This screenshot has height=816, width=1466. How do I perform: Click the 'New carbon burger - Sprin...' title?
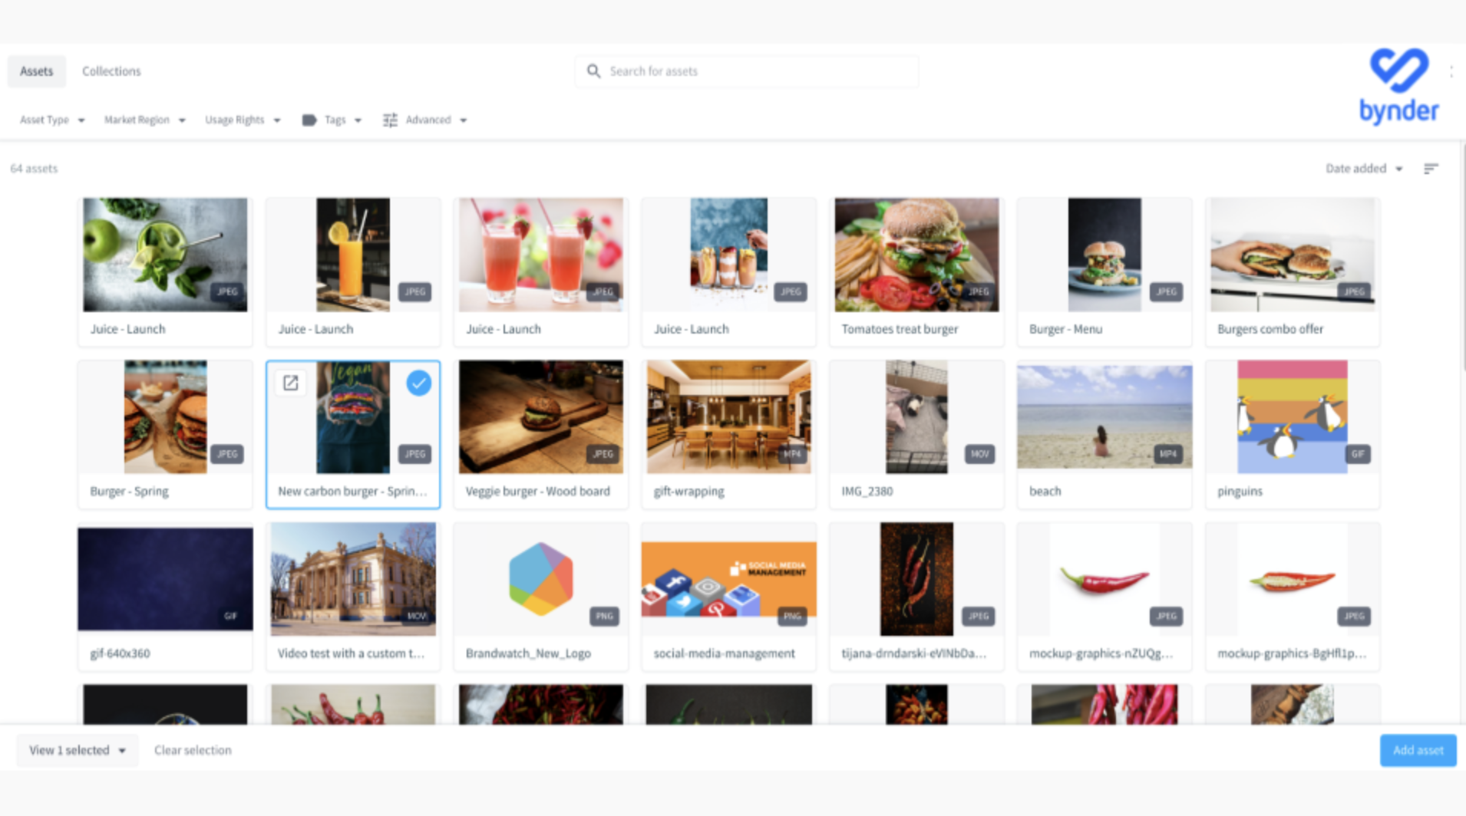pyautogui.click(x=352, y=491)
